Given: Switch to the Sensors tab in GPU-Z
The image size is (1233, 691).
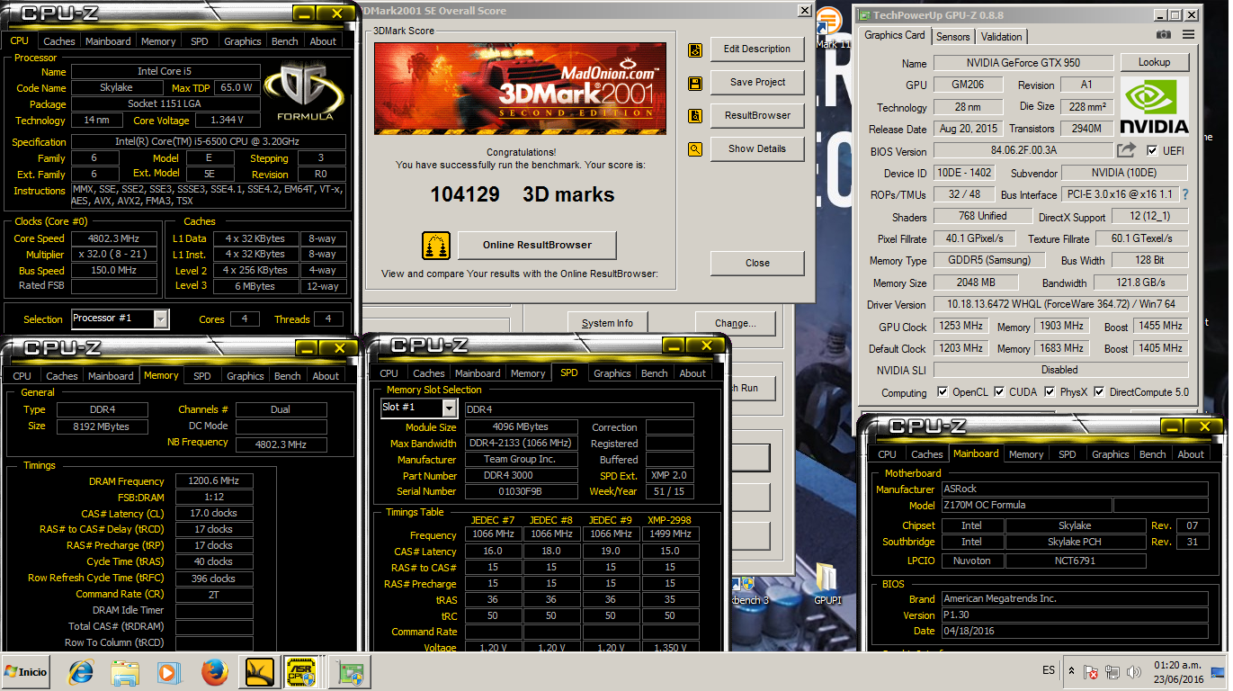Looking at the screenshot, I should 952,37.
